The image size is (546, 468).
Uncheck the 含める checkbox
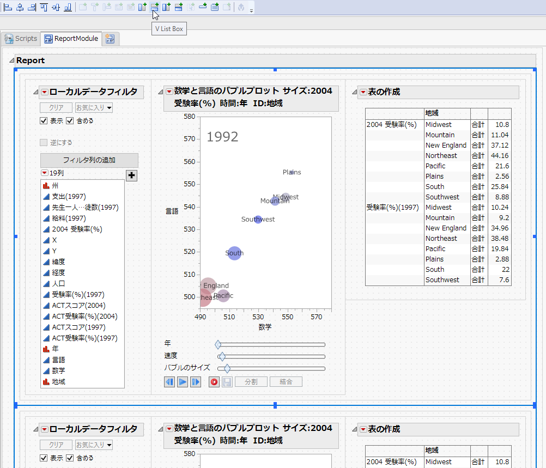[x=69, y=120]
